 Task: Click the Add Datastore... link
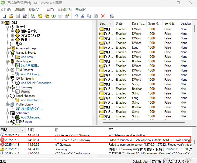(x=31, y=100)
